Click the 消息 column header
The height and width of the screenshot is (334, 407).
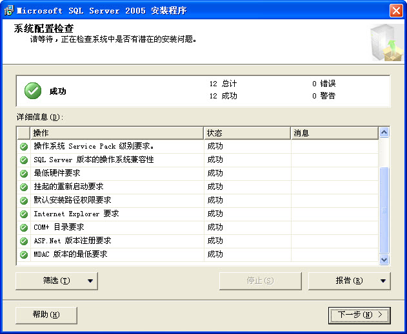point(333,133)
